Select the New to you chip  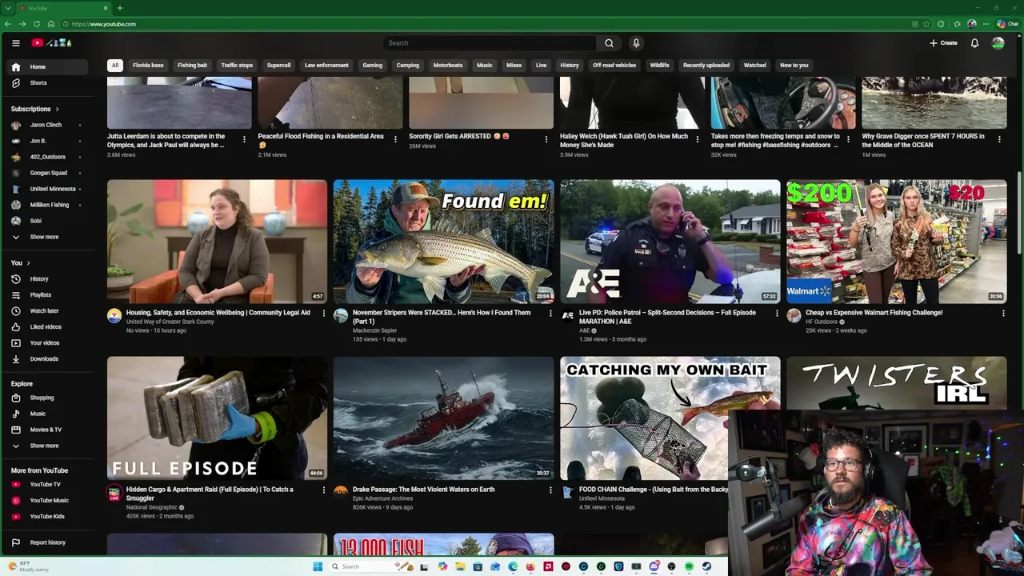tap(794, 66)
